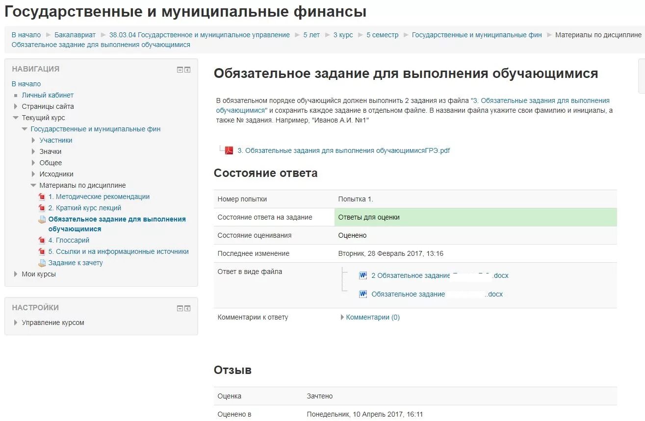
Task: Click PDF icon next to Глоссарий
Action: [42, 240]
